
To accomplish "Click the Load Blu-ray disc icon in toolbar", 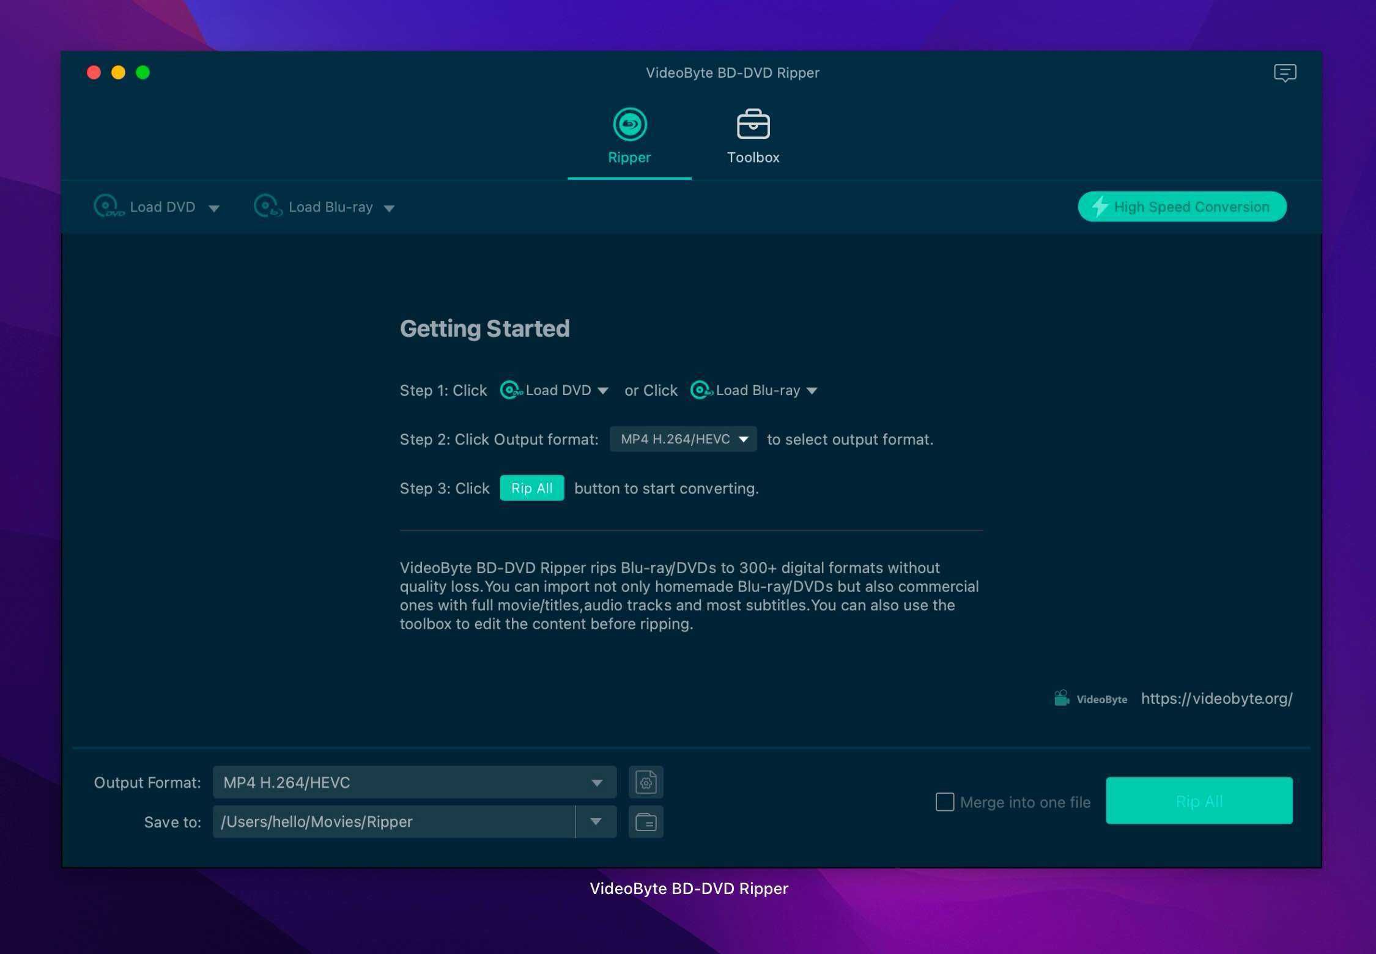I will 268,206.
